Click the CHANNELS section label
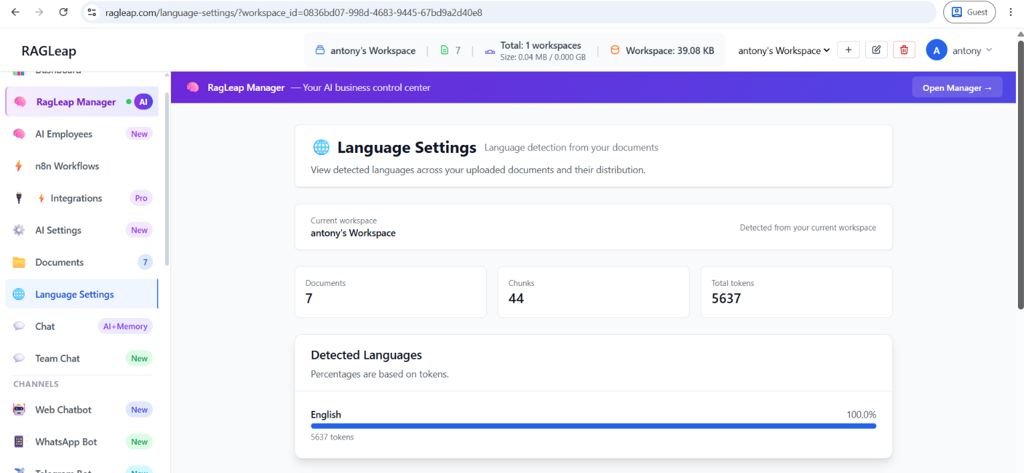 pos(36,384)
